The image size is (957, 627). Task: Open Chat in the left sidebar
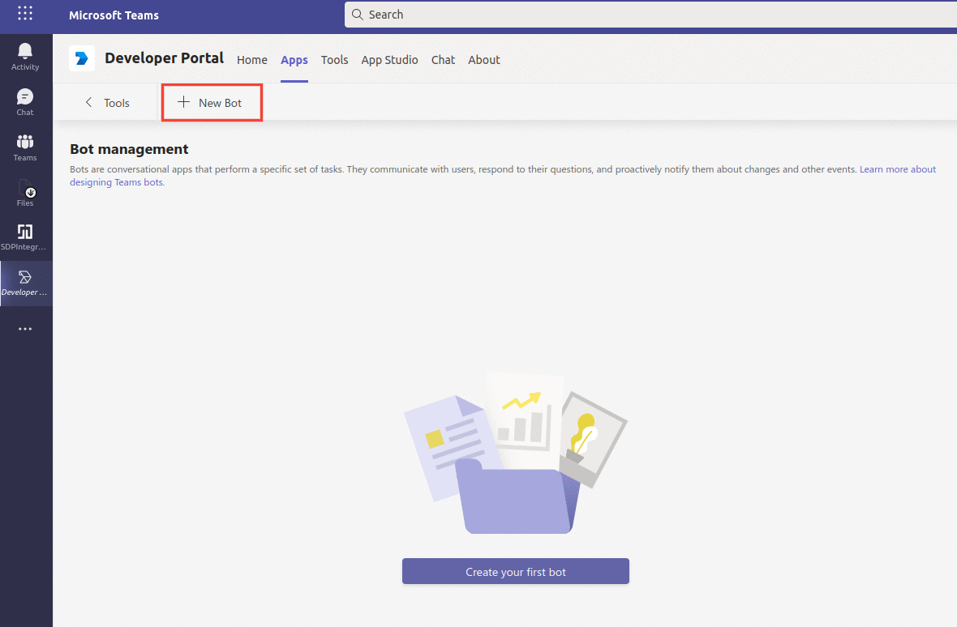coord(25,102)
